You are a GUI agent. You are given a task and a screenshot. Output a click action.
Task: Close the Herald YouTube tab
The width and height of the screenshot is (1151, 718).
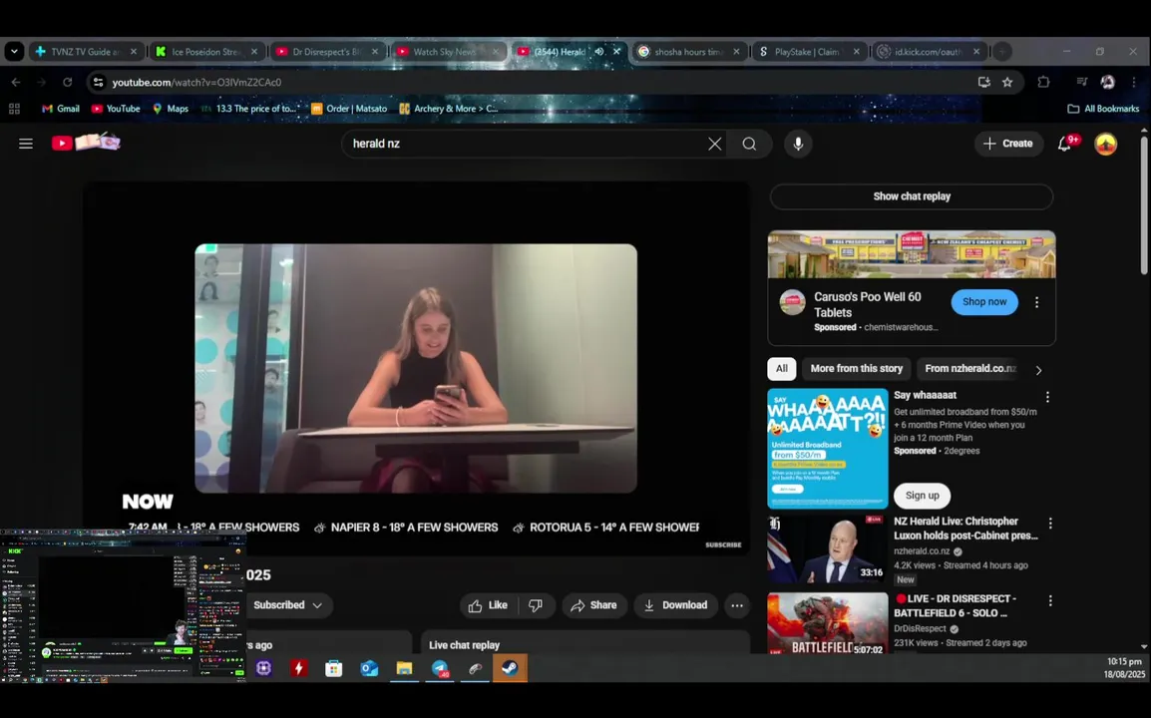616,52
